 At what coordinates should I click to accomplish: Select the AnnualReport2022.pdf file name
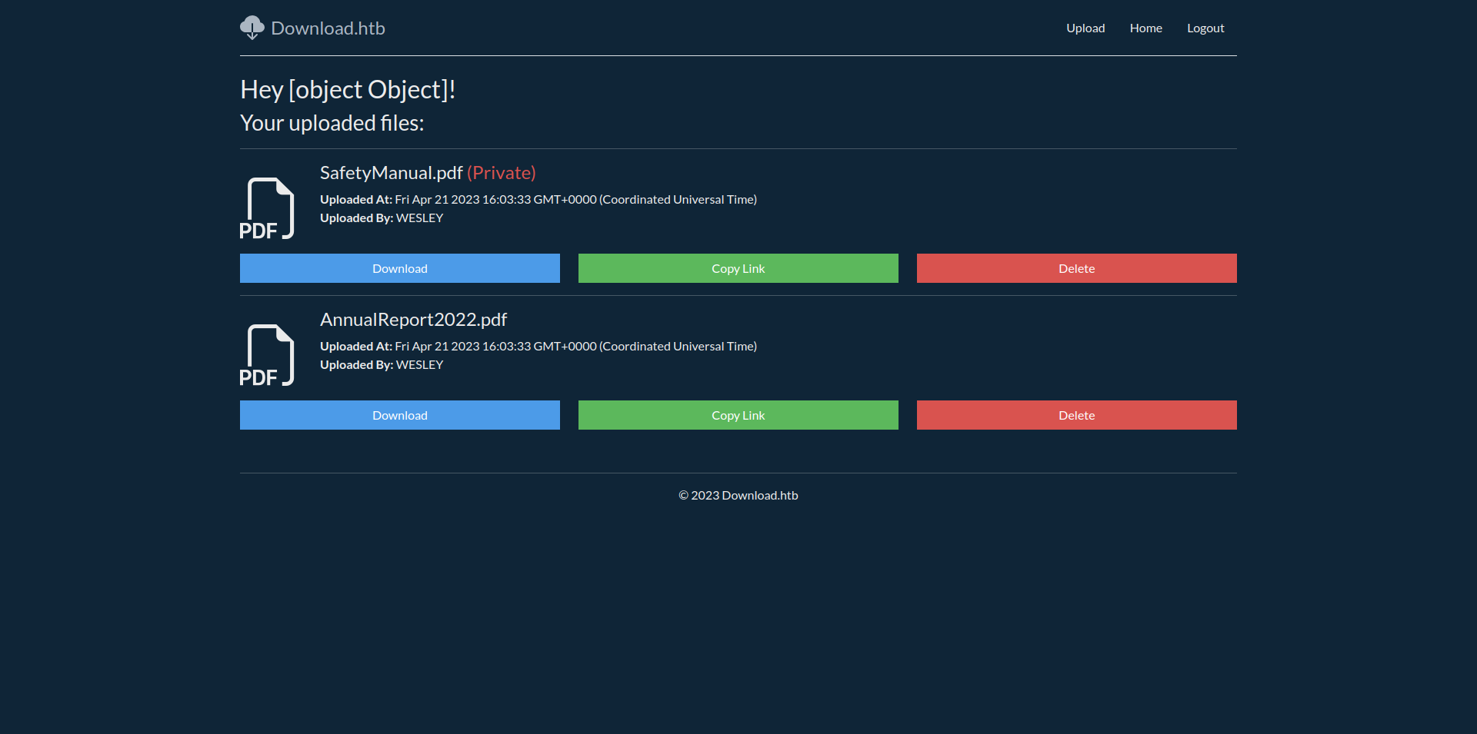(x=413, y=320)
